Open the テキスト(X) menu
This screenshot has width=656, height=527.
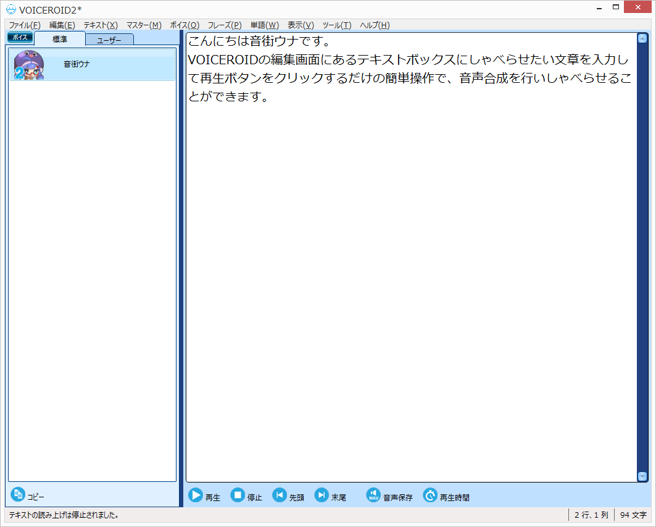[101, 25]
